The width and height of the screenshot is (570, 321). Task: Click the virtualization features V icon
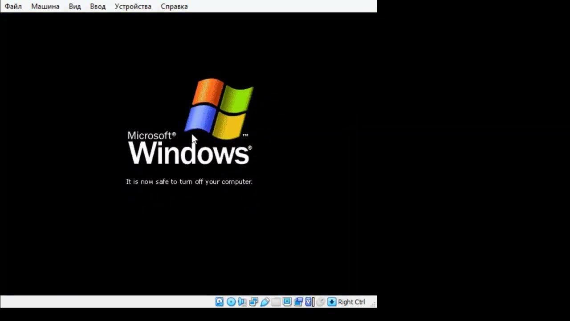pos(309,302)
